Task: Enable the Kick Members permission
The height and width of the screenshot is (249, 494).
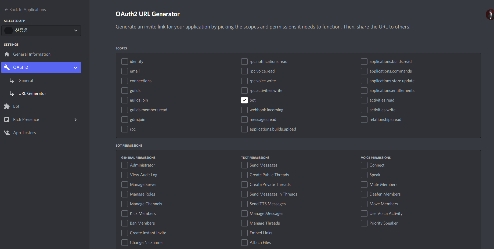Action: click(x=125, y=214)
